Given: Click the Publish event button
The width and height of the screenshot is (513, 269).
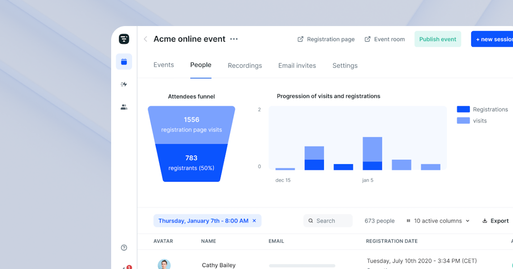Looking at the screenshot, I should point(438,39).
